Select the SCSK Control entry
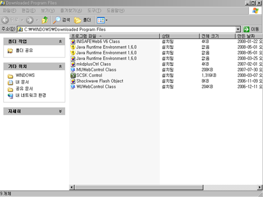The height and width of the screenshot is (197, 263). coord(89,75)
